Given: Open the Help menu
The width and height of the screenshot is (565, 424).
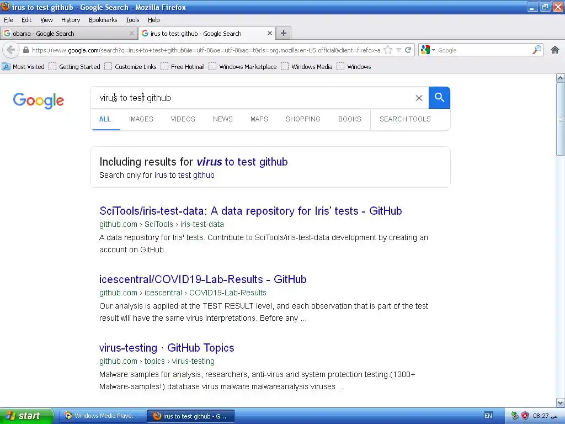Looking at the screenshot, I should [153, 20].
